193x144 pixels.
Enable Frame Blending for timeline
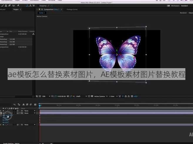click(27, 105)
